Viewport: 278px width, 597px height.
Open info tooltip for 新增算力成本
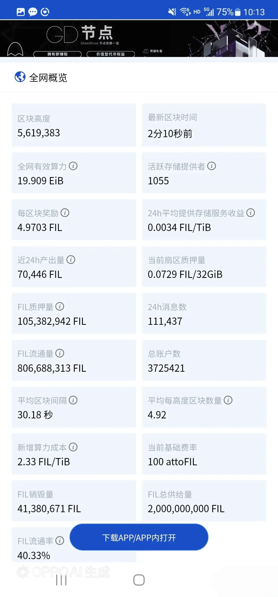[73, 447]
